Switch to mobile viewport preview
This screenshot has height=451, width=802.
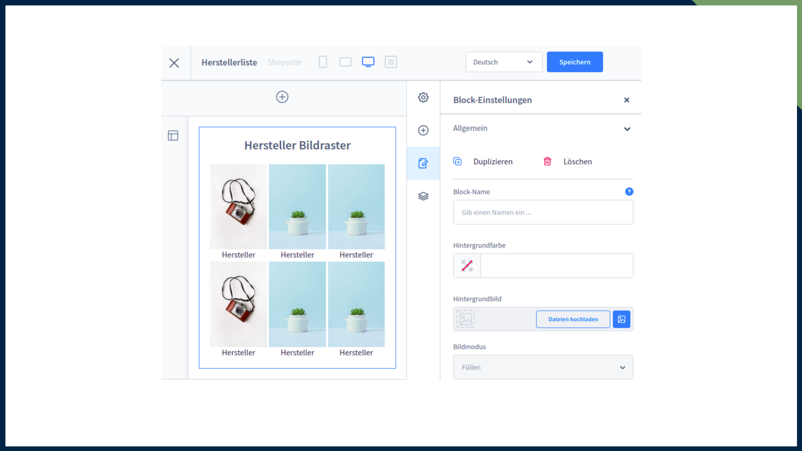[x=322, y=62]
